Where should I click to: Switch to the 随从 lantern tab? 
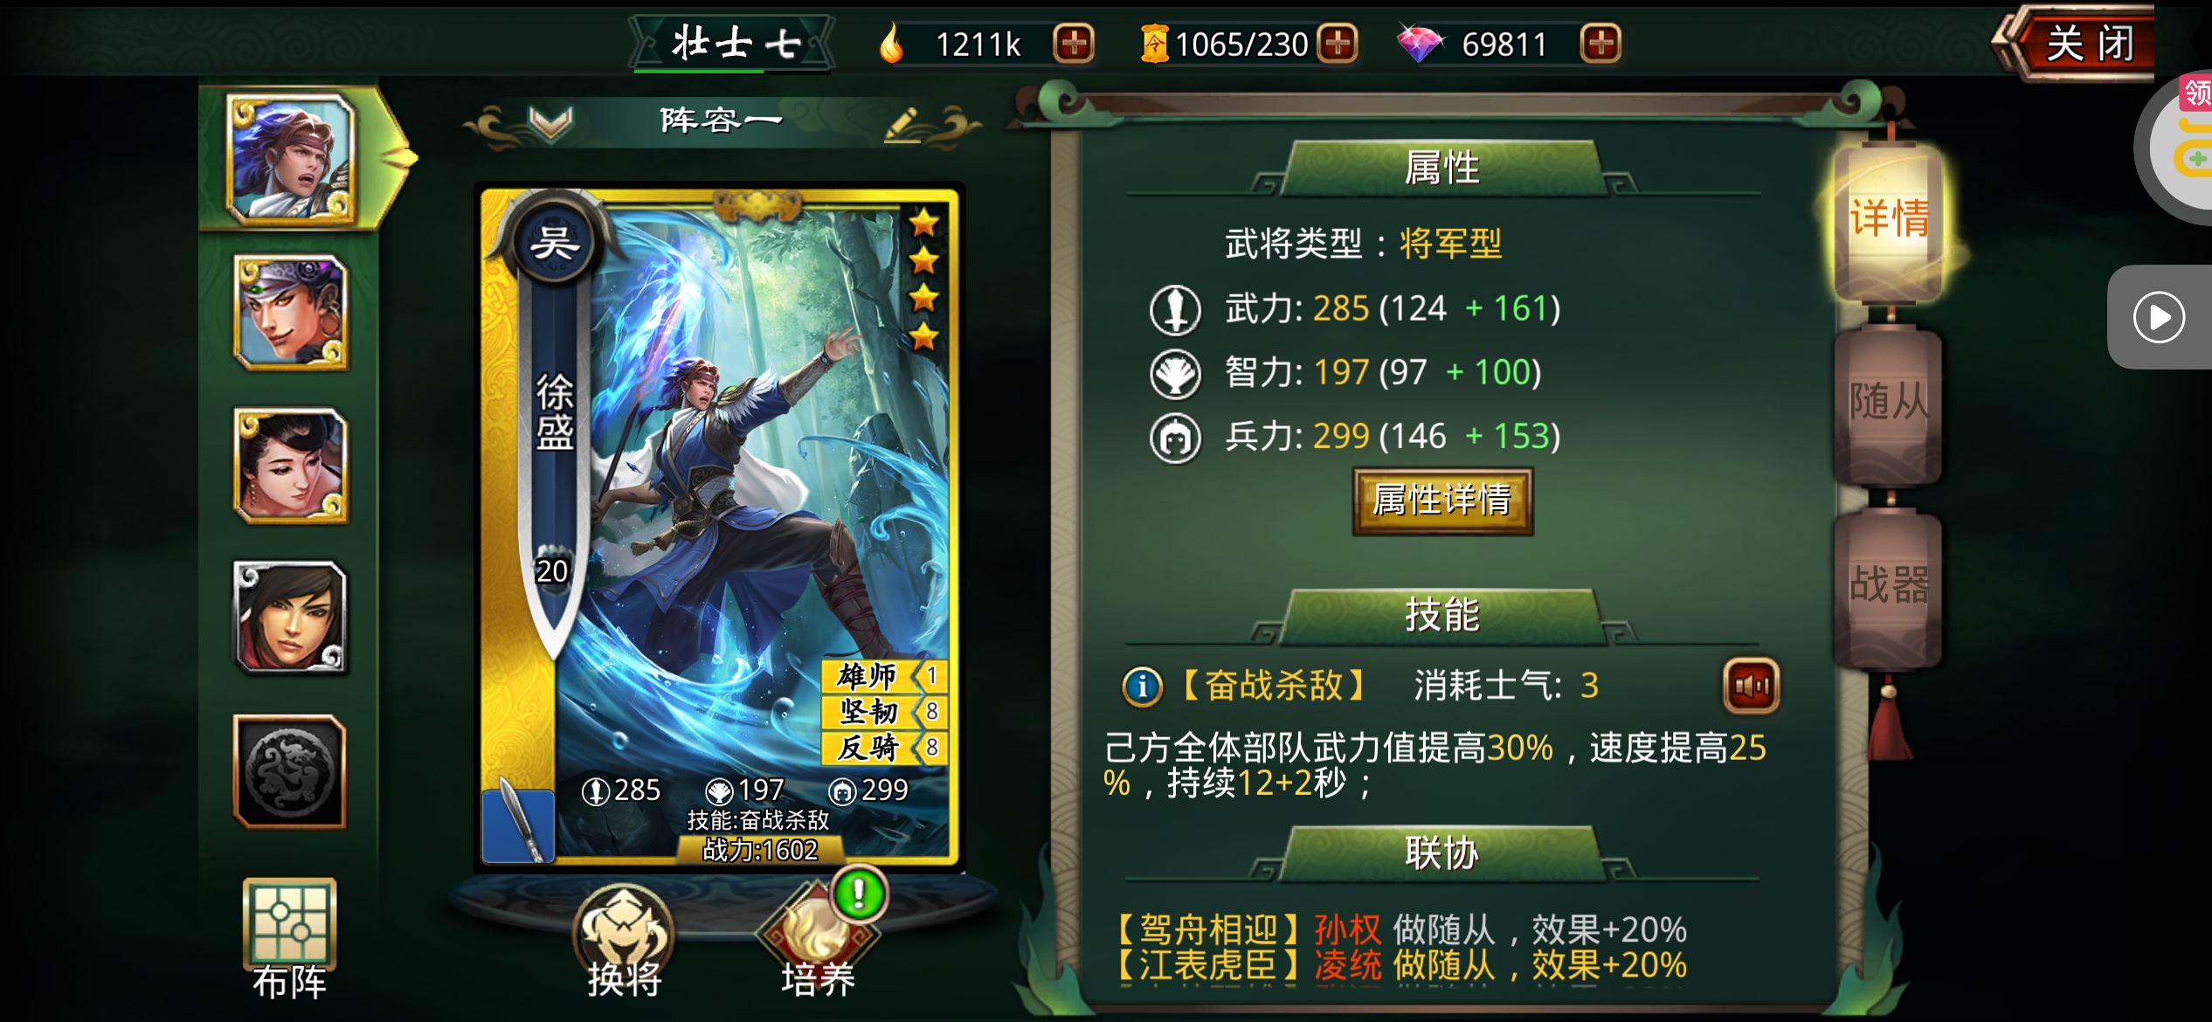[1889, 404]
